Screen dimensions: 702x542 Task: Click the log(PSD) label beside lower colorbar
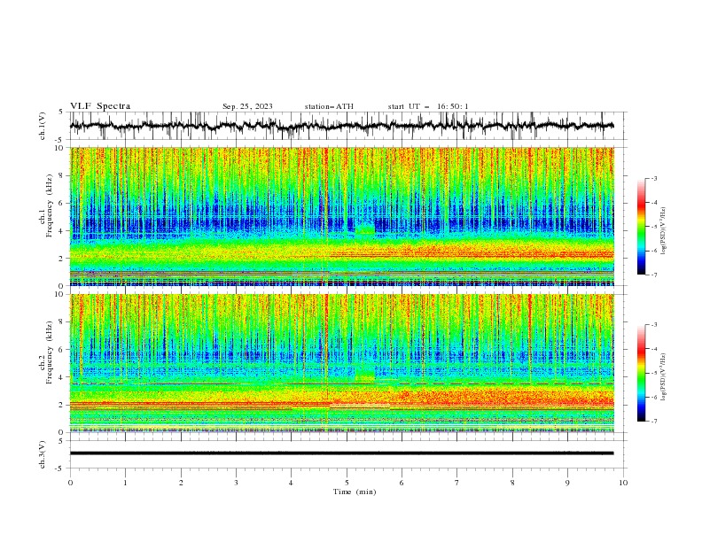click(x=664, y=377)
